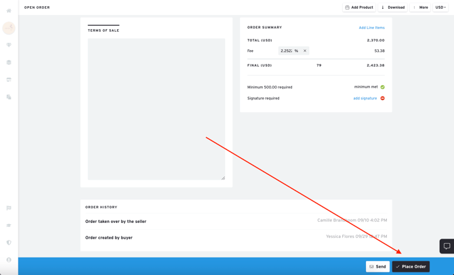Click the green minimum met checkmark
The image size is (454, 275).
coord(382,87)
